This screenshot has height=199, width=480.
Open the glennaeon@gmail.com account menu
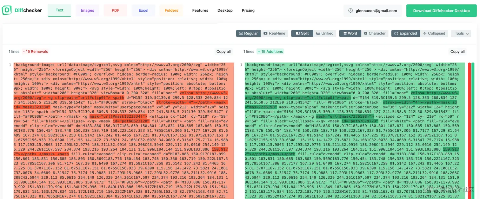point(373,10)
